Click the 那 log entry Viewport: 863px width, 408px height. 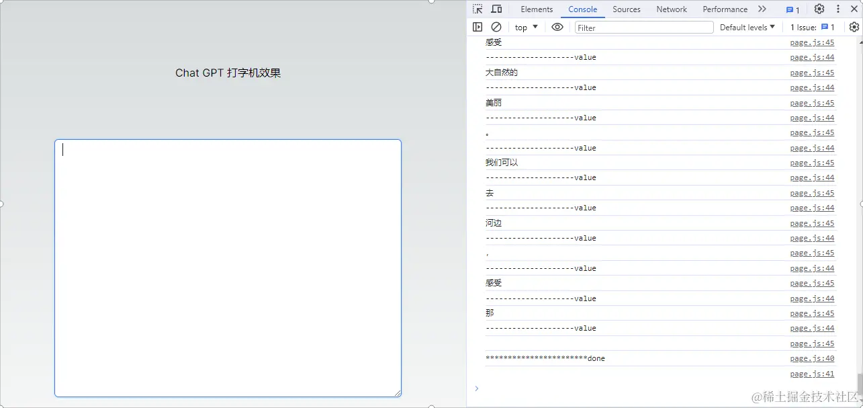click(x=490, y=313)
